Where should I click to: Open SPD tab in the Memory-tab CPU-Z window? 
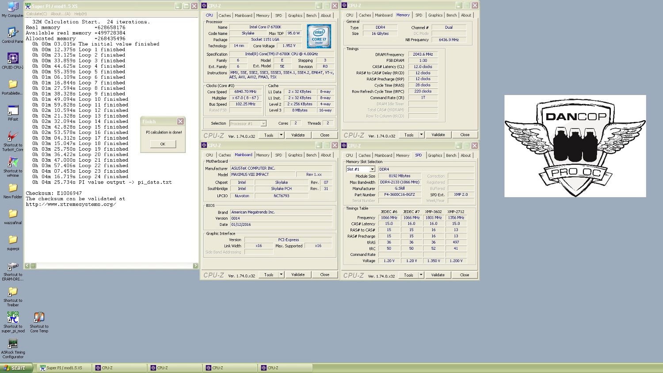[x=419, y=15]
